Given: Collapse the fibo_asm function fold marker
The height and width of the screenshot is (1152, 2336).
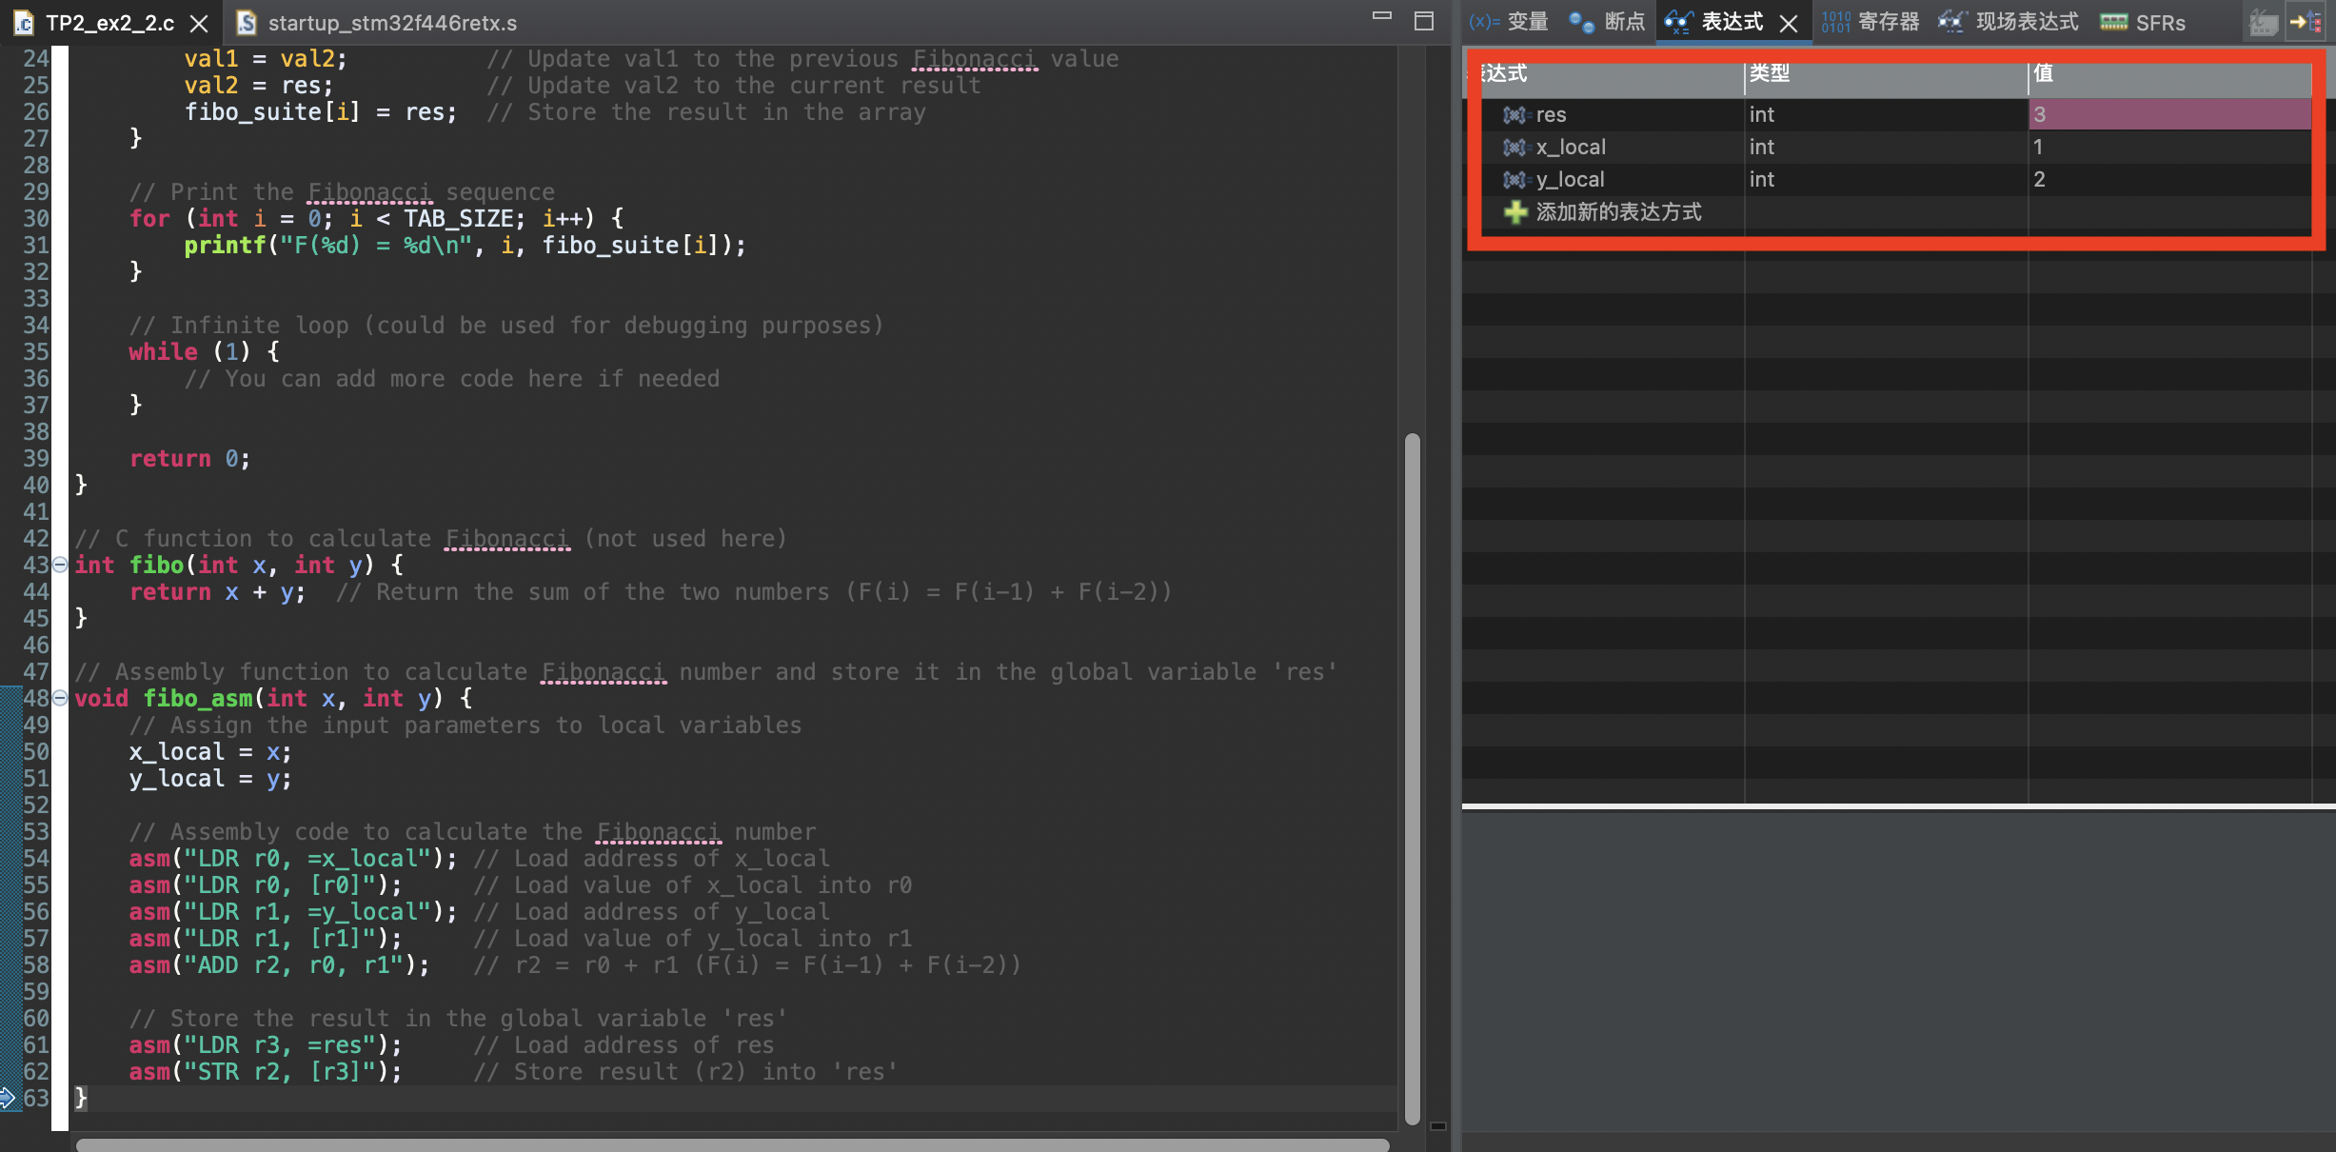Looking at the screenshot, I should (x=60, y=698).
